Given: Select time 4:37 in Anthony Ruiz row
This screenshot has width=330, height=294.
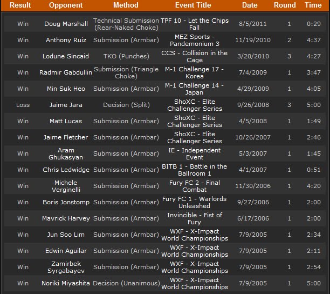Looking at the screenshot, I should [314, 40].
